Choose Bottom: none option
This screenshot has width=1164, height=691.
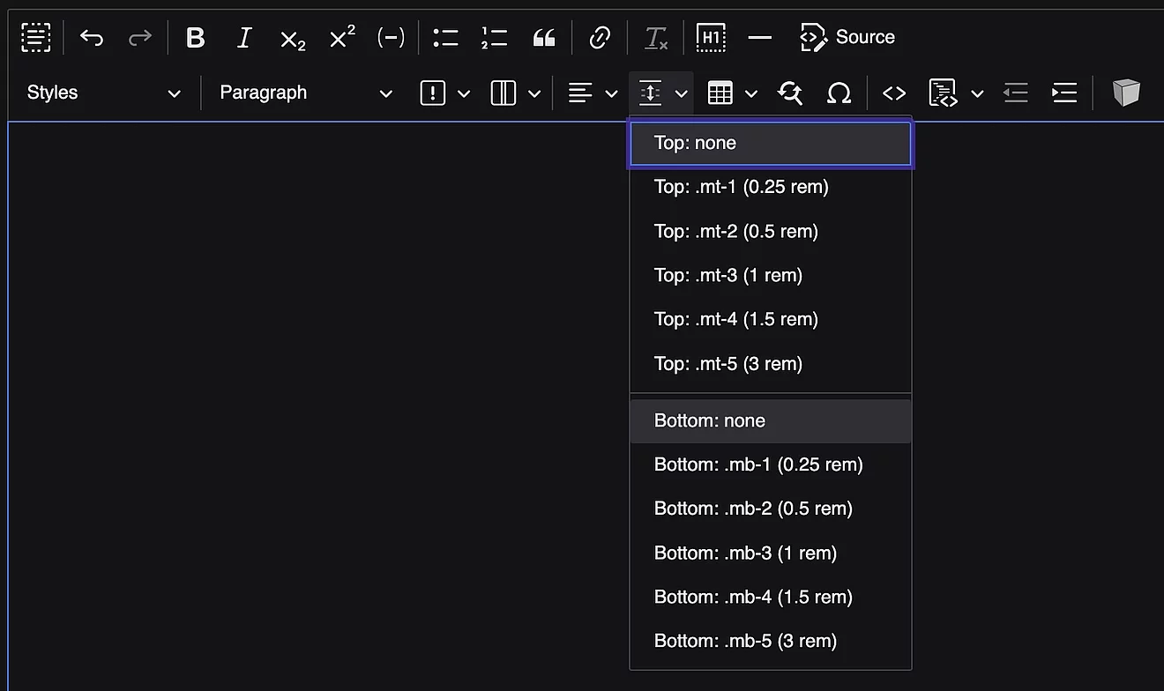tap(771, 420)
